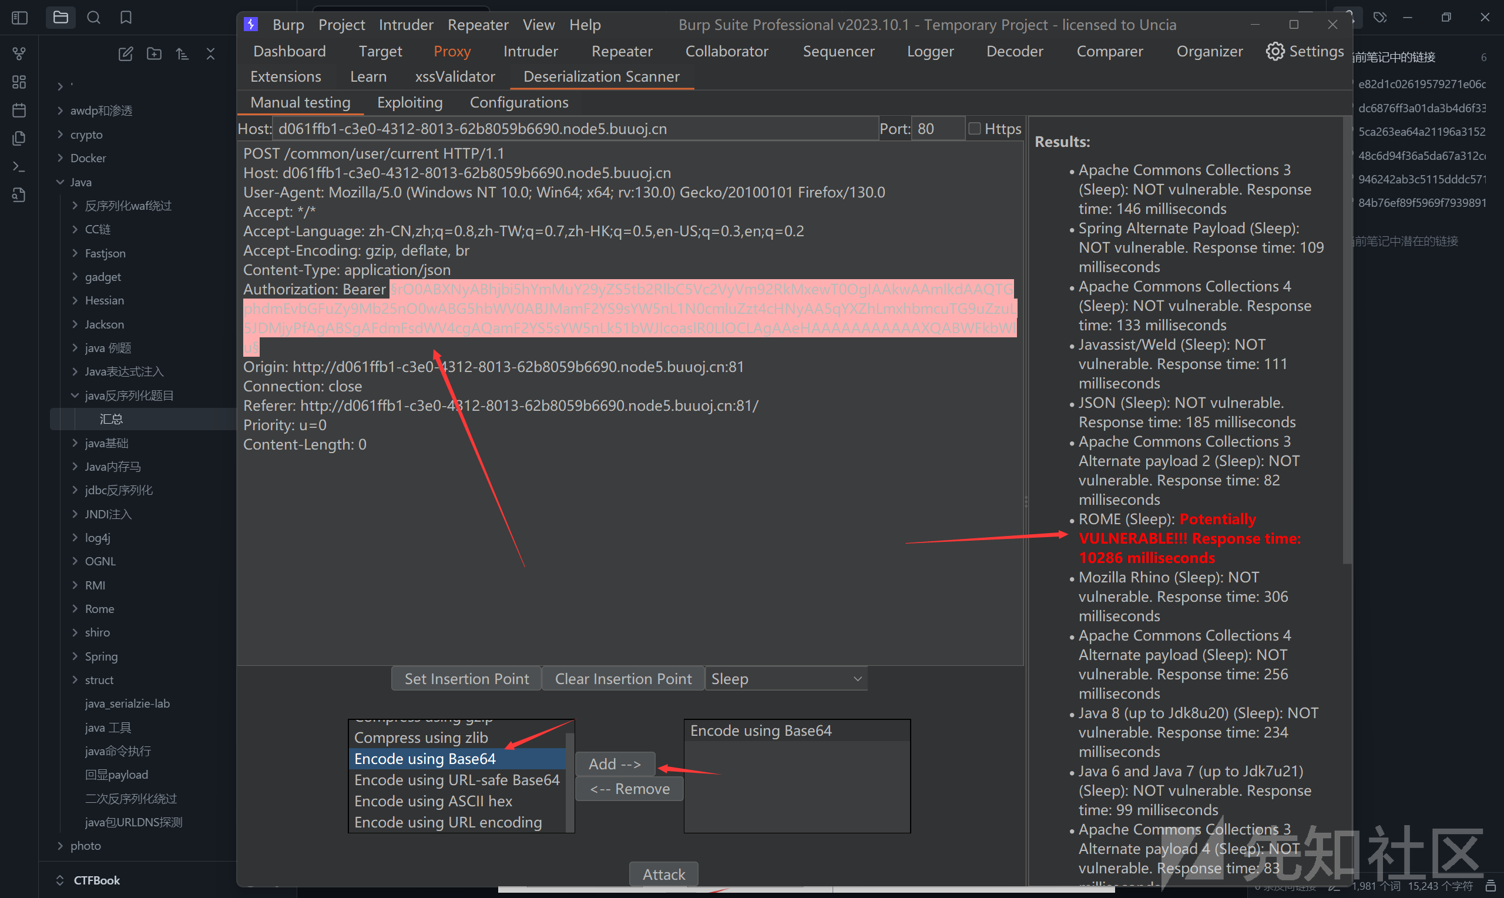This screenshot has height=898, width=1504.
Task: Select added Encode using Base64 transformation
Action: (797, 731)
